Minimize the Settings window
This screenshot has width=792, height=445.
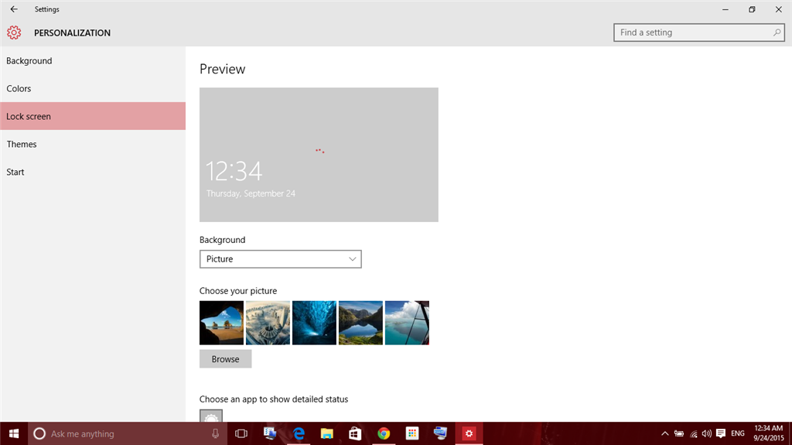725,9
